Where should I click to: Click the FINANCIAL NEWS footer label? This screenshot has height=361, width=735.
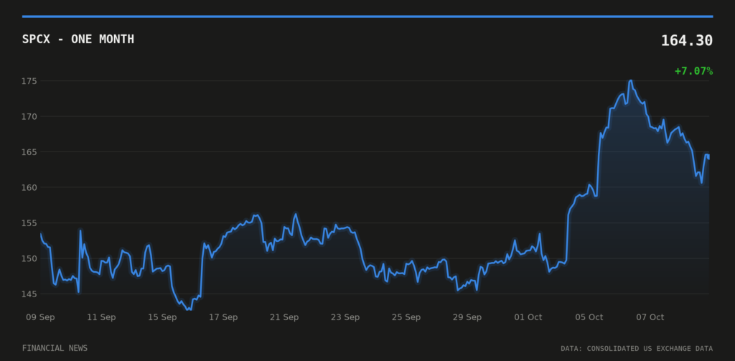(x=55, y=348)
